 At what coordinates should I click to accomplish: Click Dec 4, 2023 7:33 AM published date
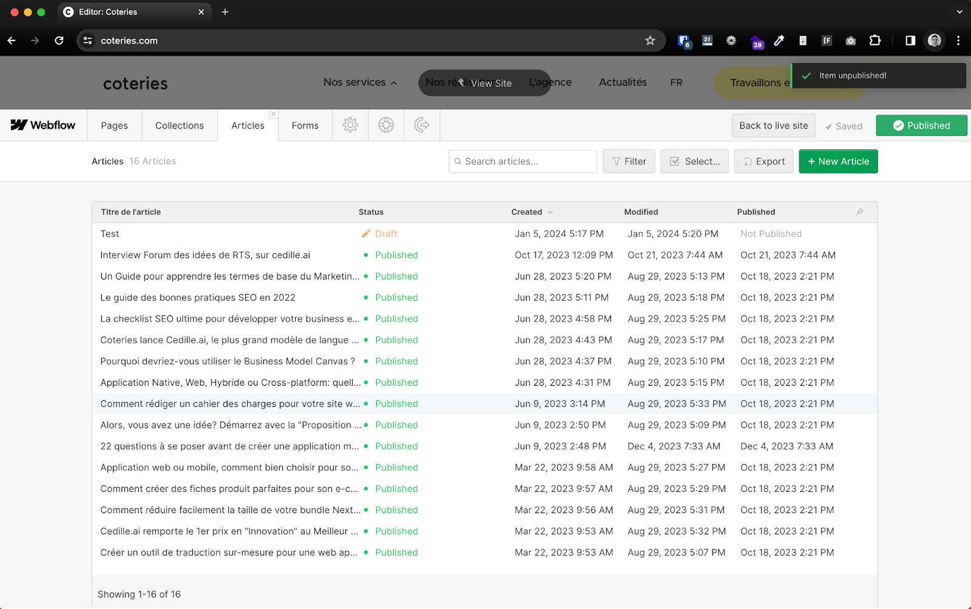(x=787, y=446)
